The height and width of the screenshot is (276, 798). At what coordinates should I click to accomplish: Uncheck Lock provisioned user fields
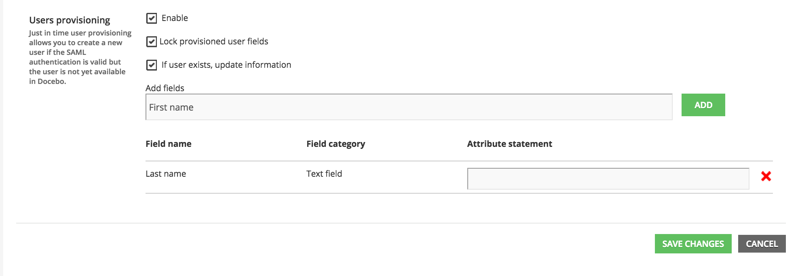click(x=151, y=42)
